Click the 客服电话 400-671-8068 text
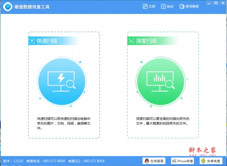This screenshot has height=166, width=227. (46, 161)
